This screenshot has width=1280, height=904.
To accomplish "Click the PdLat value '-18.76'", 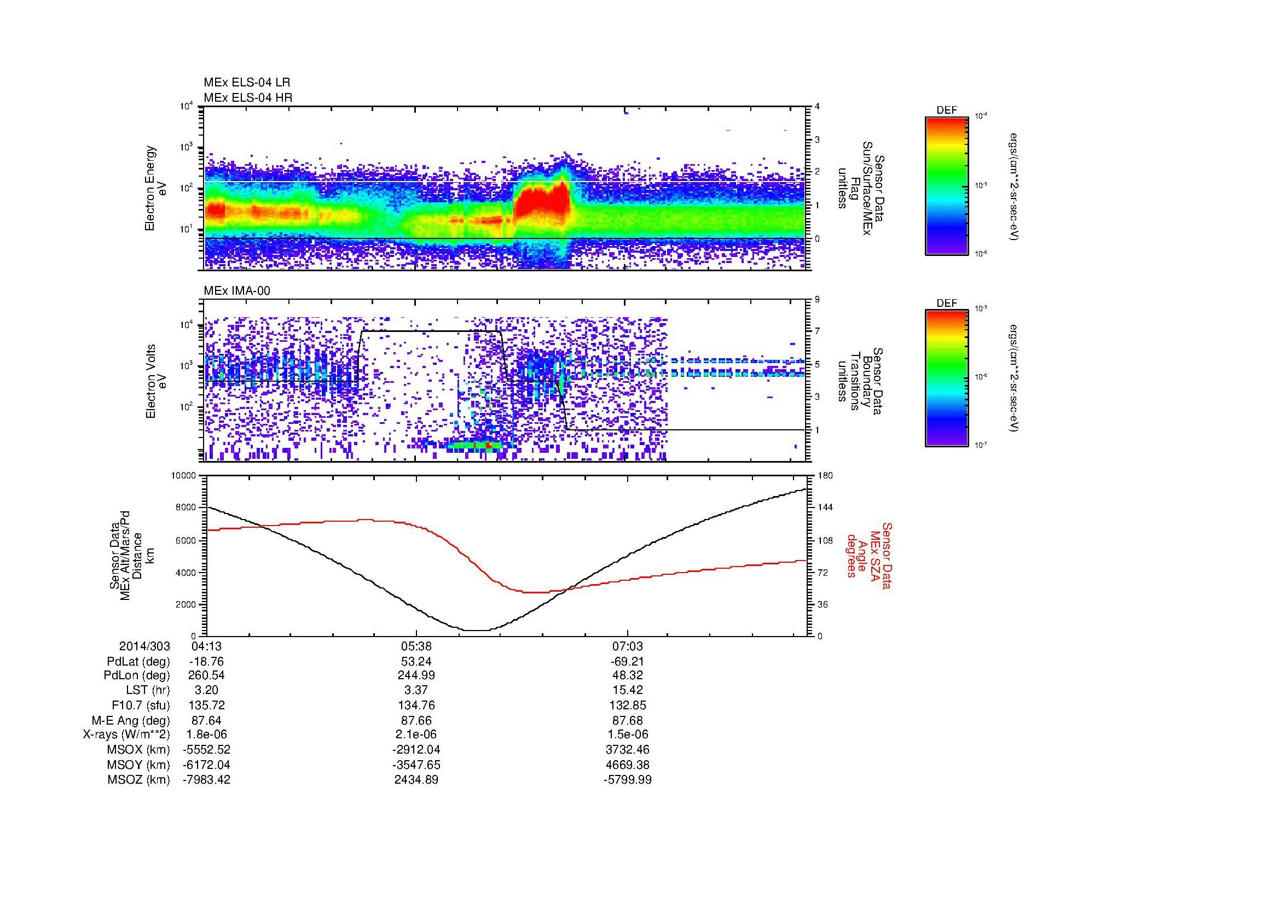I will tap(206, 662).
